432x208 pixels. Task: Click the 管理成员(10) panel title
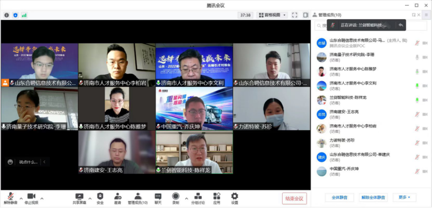point(329,15)
